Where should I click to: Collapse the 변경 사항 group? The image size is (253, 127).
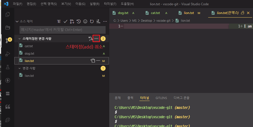pos(20,68)
